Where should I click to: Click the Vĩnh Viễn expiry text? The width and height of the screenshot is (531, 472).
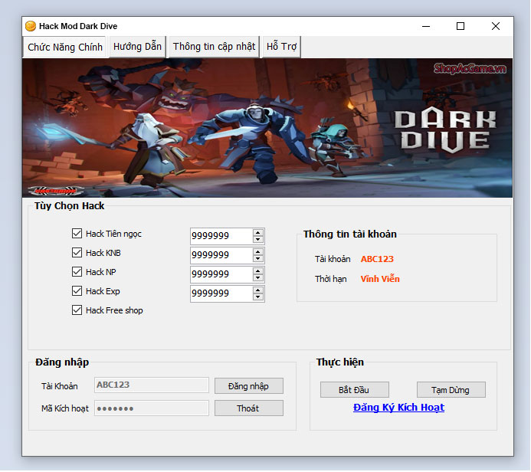[380, 279]
